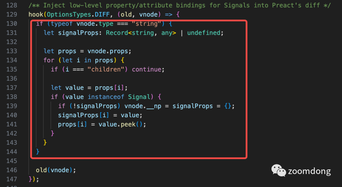The image size is (342, 187).
Task: Click the zoomdong watermark text
Action: point(309,171)
